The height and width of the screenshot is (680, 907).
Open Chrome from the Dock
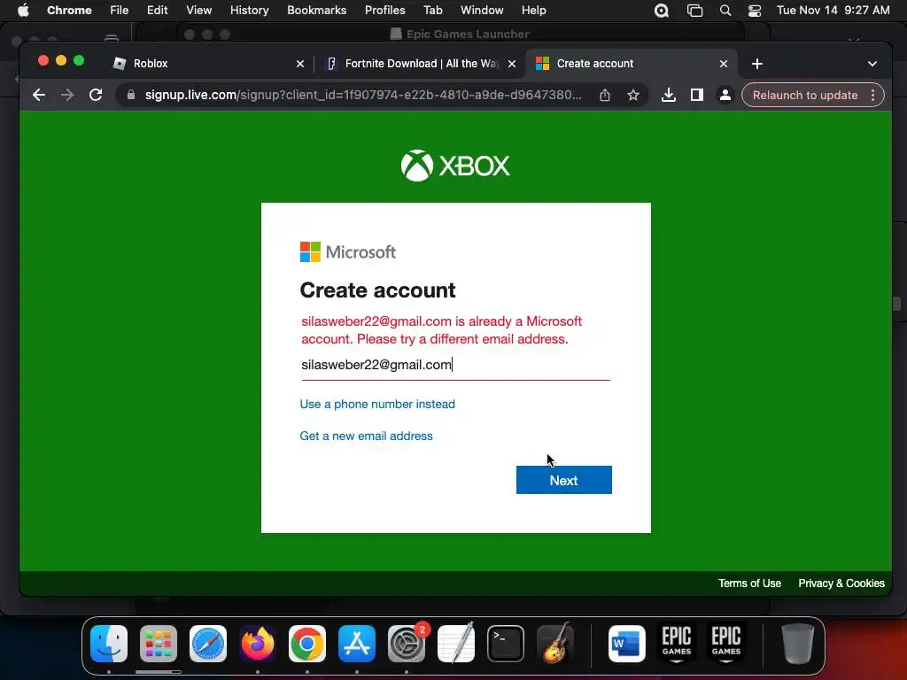point(307,644)
